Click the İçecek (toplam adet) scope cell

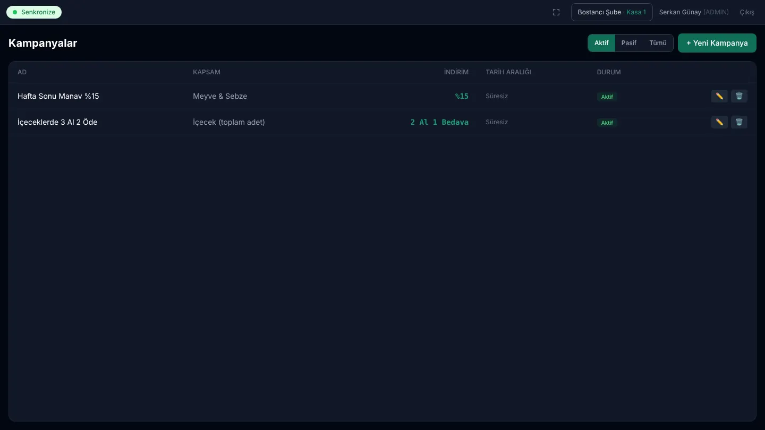point(229,122)
